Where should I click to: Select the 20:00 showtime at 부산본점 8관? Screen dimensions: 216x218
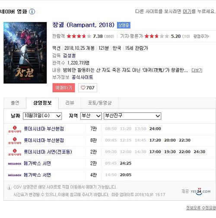170,140
